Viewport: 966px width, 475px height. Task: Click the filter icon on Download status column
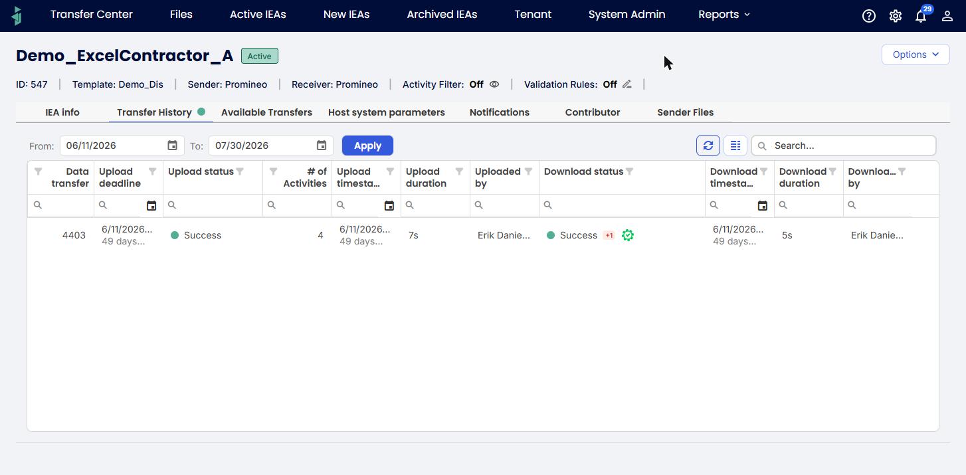[629, 171]
